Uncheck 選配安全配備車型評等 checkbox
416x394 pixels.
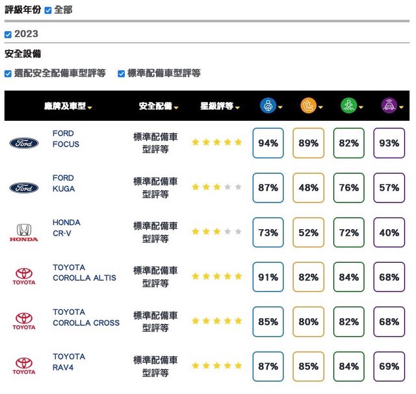pos(8,74)
